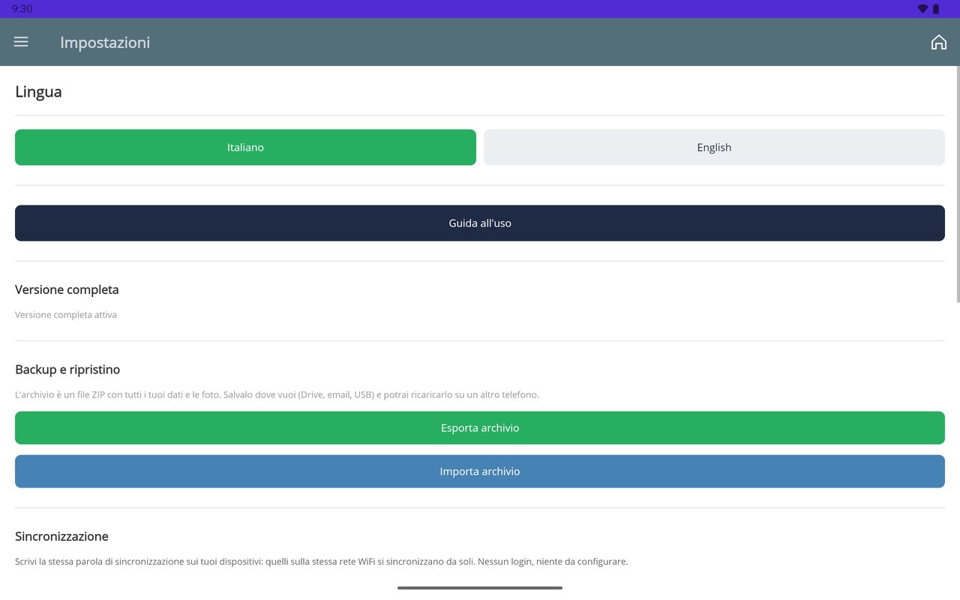The width and height of the screenshot is (960, 600).
Task: Open the hamburger navigation menu
Action: pyautogui.click(x=21, y=42)
